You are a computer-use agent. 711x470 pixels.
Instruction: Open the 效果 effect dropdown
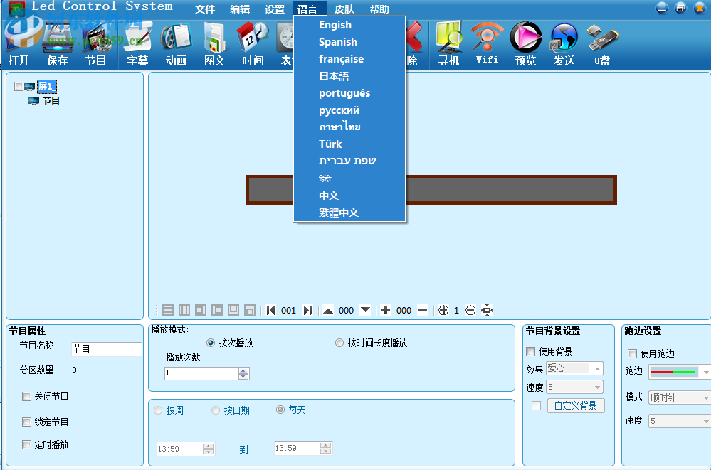tap(596, 368)
